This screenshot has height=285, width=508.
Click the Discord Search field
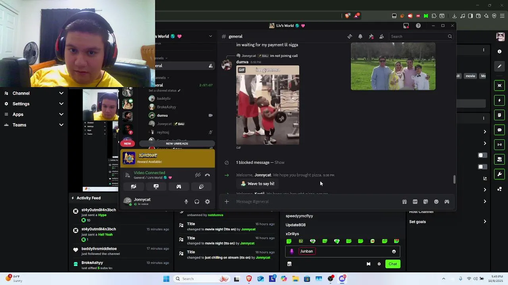click(421, 36)
